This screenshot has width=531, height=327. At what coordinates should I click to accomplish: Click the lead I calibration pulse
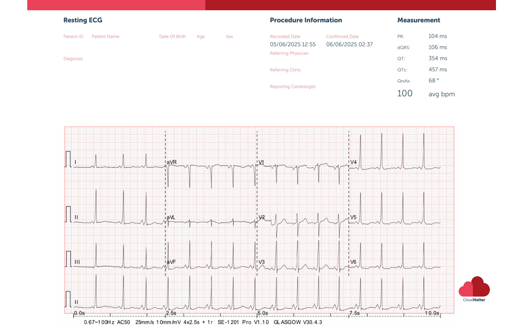69,159
